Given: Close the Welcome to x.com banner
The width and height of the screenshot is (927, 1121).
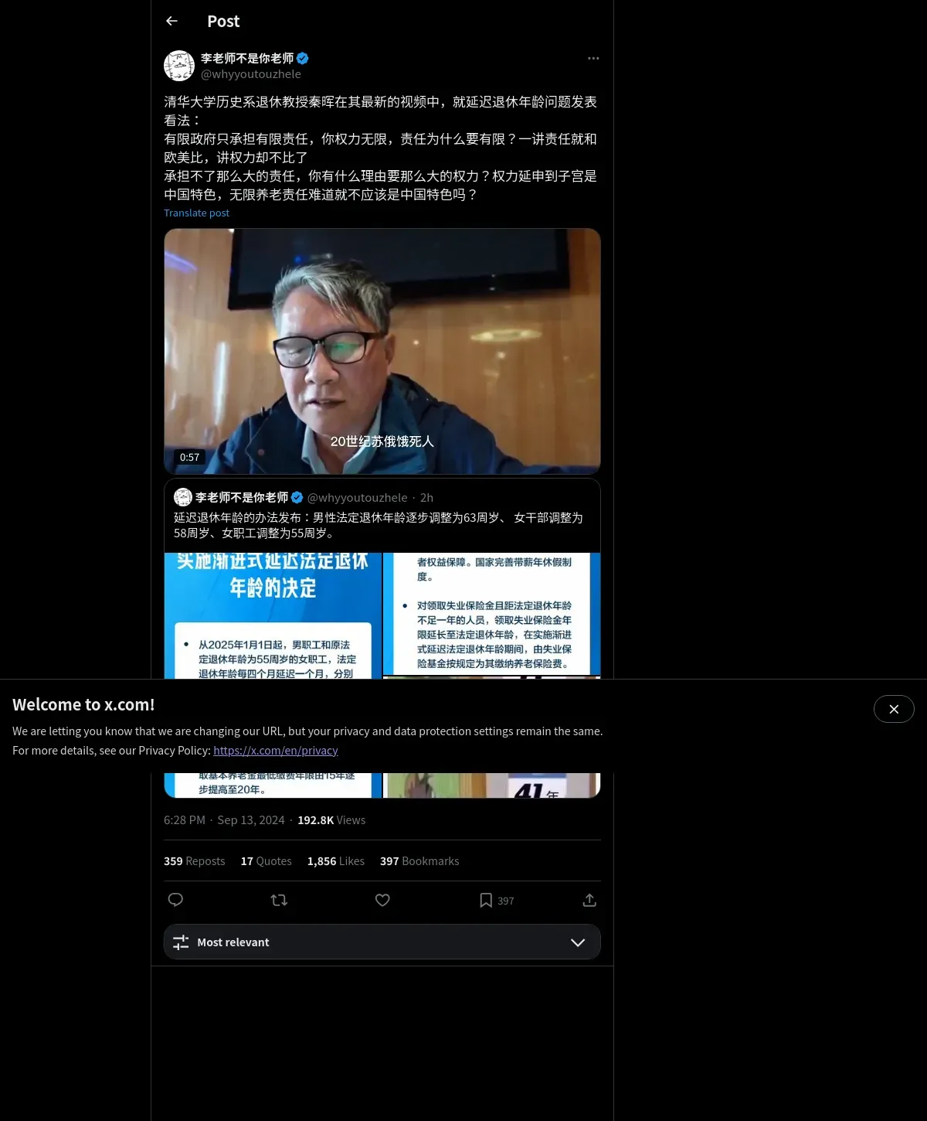Looking at the screenshot, I should click(x=894, y=709).
